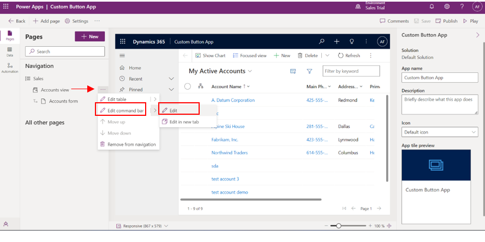Collapse the Custom Button App properties pane
This screenshot has height=242, width=485.
[477, 35]
